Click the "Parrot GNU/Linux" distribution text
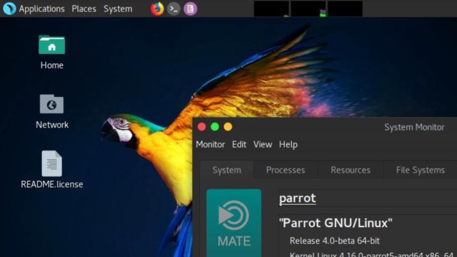 point(336,223)
